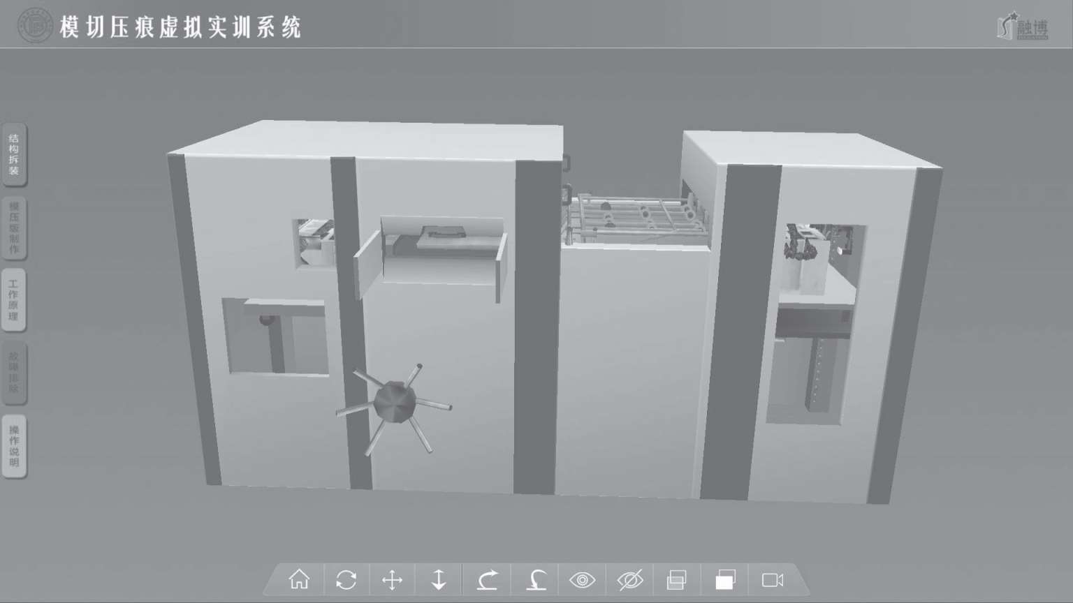Click the circular school emblem logo

pyautogui.click(x=34, y=26)
